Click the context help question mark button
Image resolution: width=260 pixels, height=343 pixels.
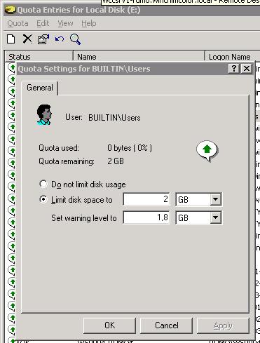click(x=234, y=69)
